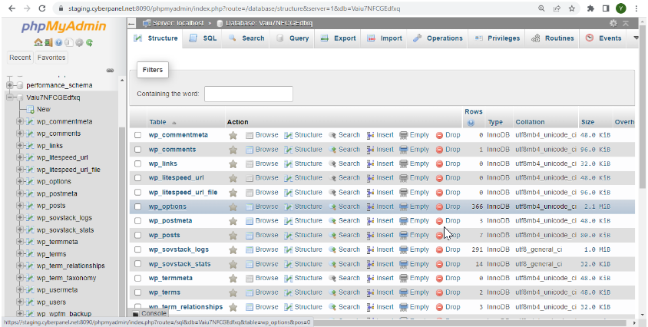Open the browser extensions puzzle icon
648x327 pixels.
591,8
